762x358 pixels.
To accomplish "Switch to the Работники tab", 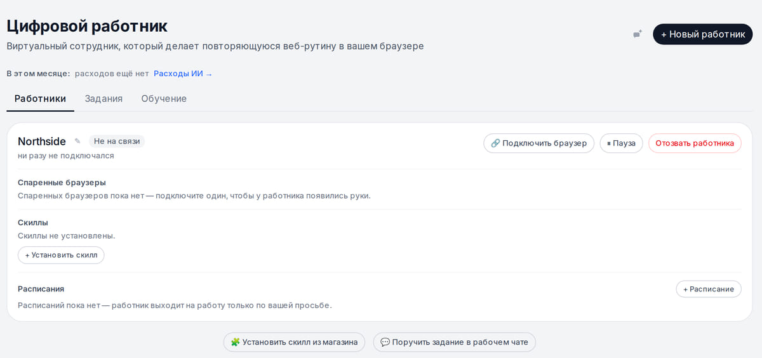I will click(x=41, y=99).
